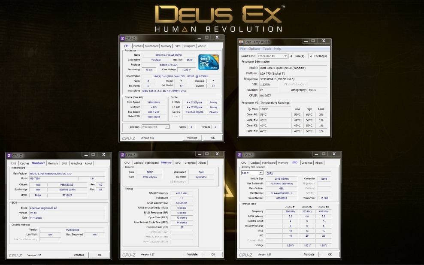
Task: Click the Rated FSB value 1600.0 MHz
Action: [x=153, y=117]
